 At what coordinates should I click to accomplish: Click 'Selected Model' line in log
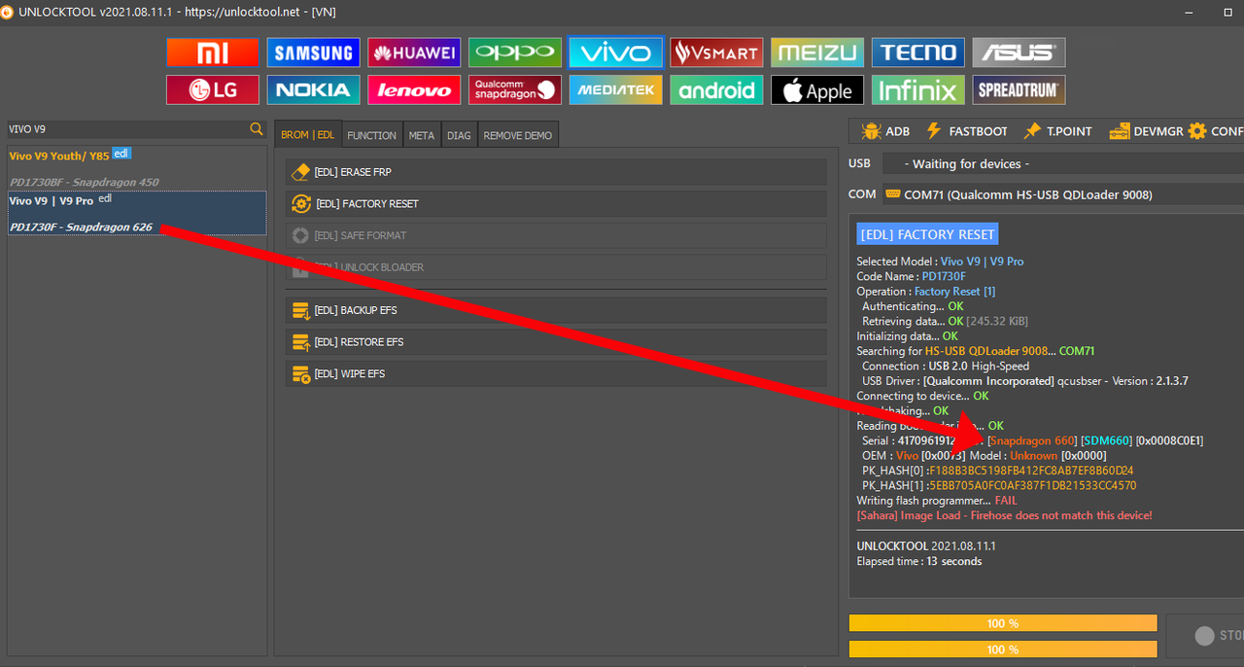coord(940,262)
